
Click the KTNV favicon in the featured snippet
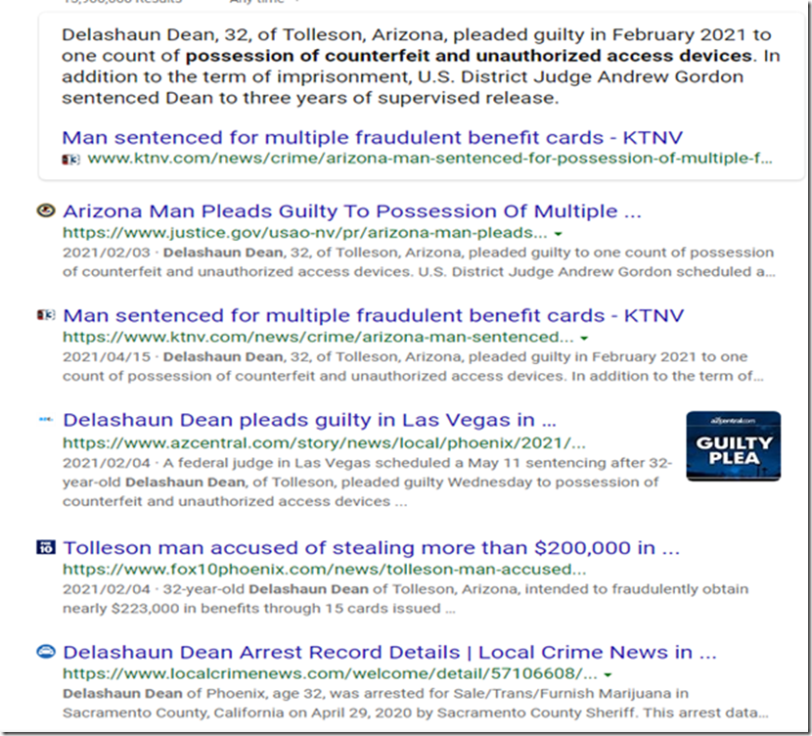(70, 159)
